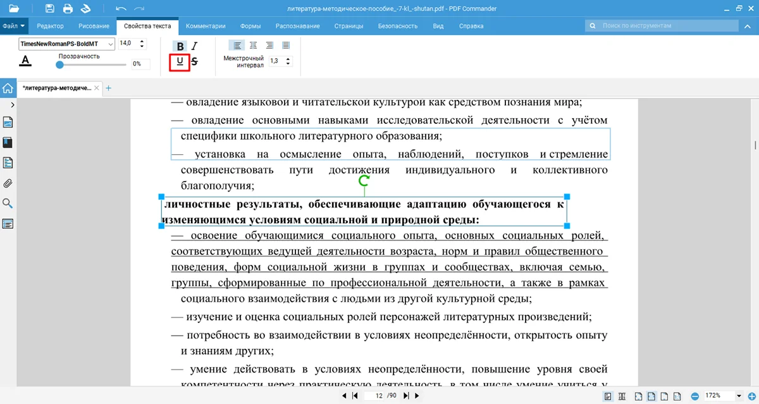Undo the last action
Image resolution: width=759 pixels, height=404 pixels.
(x=121, y=8)
